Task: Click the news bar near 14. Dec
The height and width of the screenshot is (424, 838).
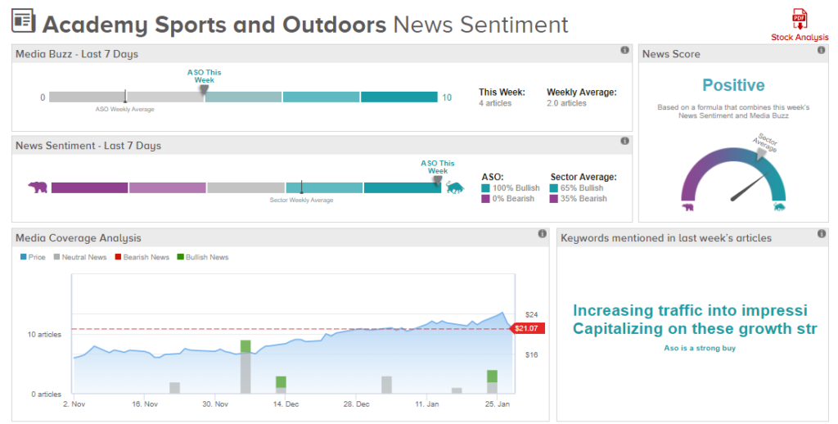Action: click(x=281, y=385)
